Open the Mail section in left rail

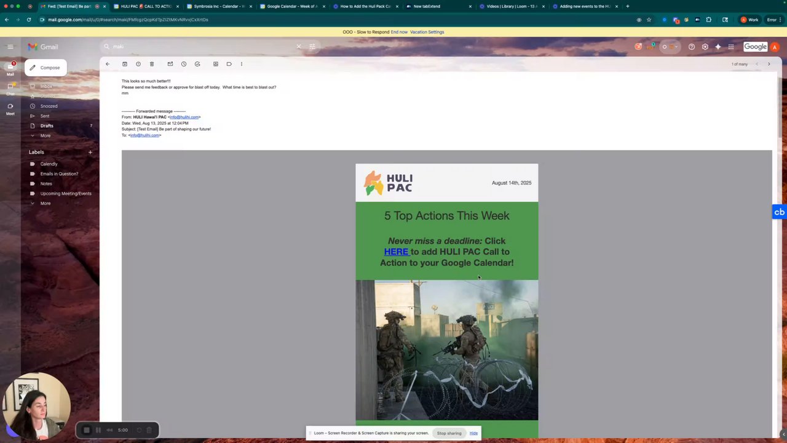tap(10, 68)
